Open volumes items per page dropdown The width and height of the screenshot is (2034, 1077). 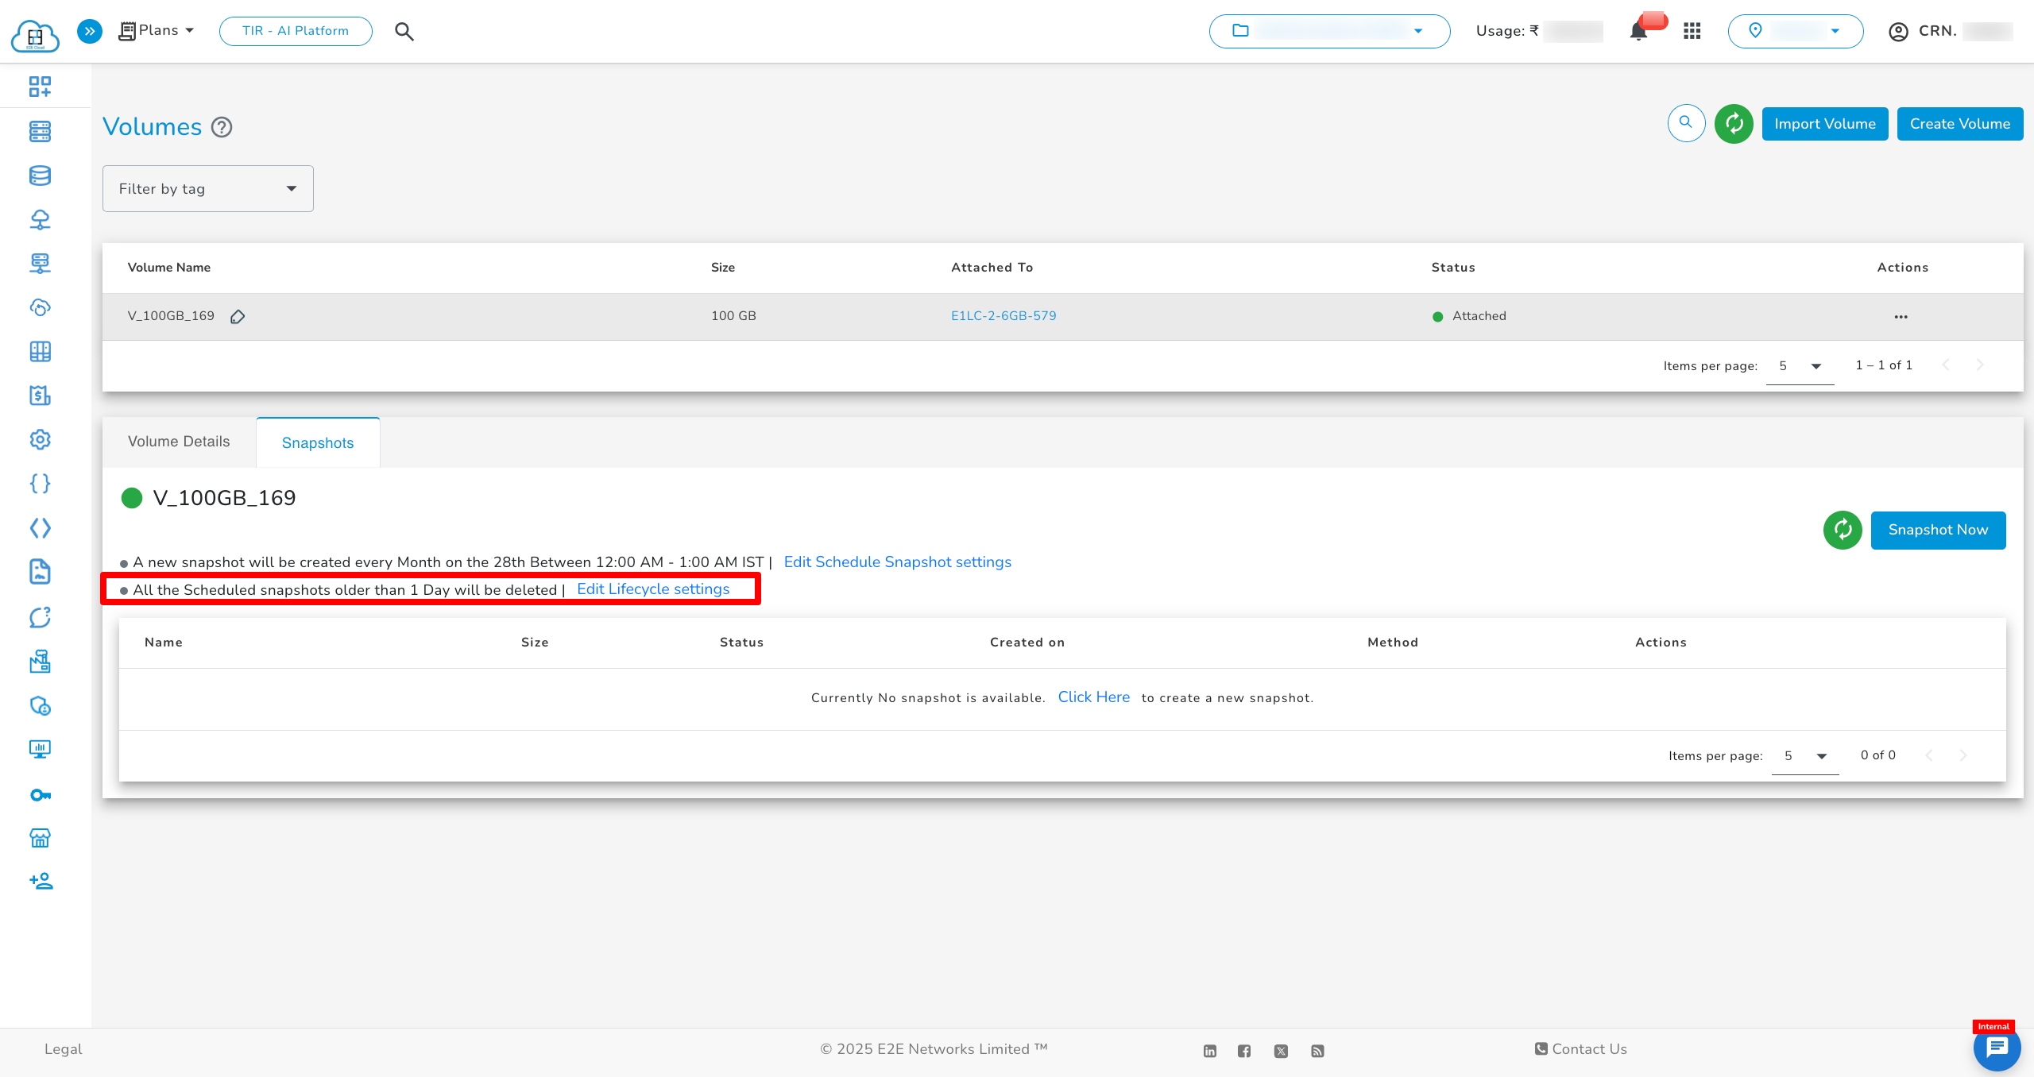click(1800, 366)
